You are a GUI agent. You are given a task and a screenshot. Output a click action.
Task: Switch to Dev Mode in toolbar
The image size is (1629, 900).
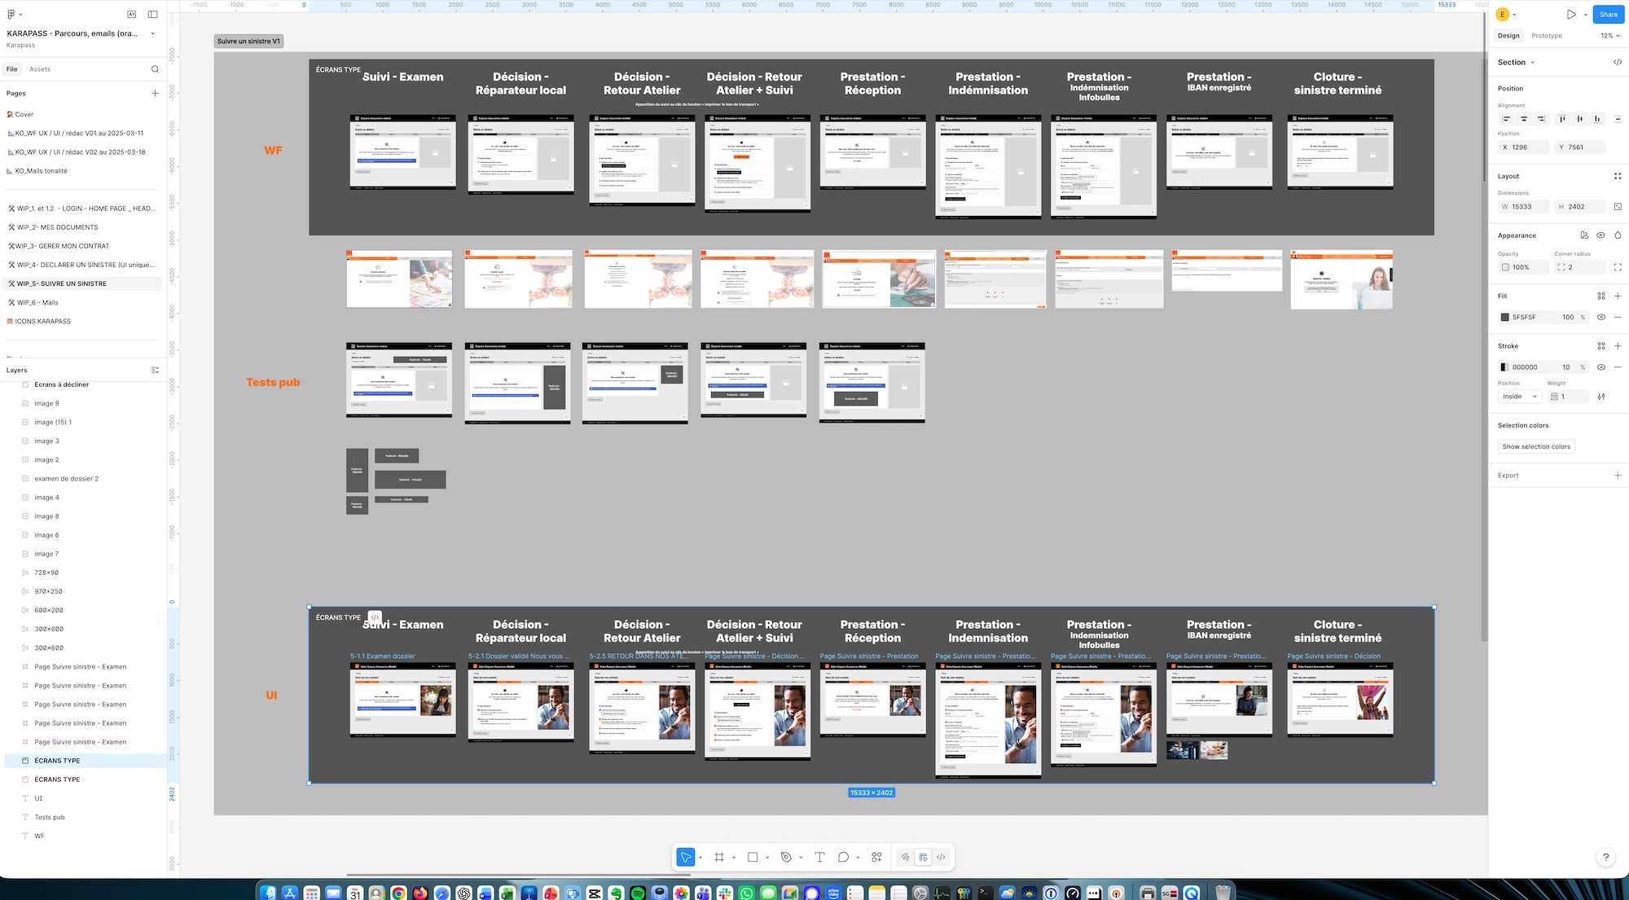point(941,857)
